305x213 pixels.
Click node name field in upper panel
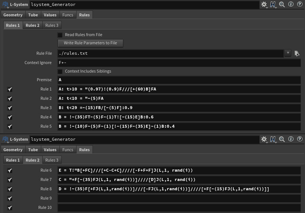pyautogui.click(x=145, y=4)
